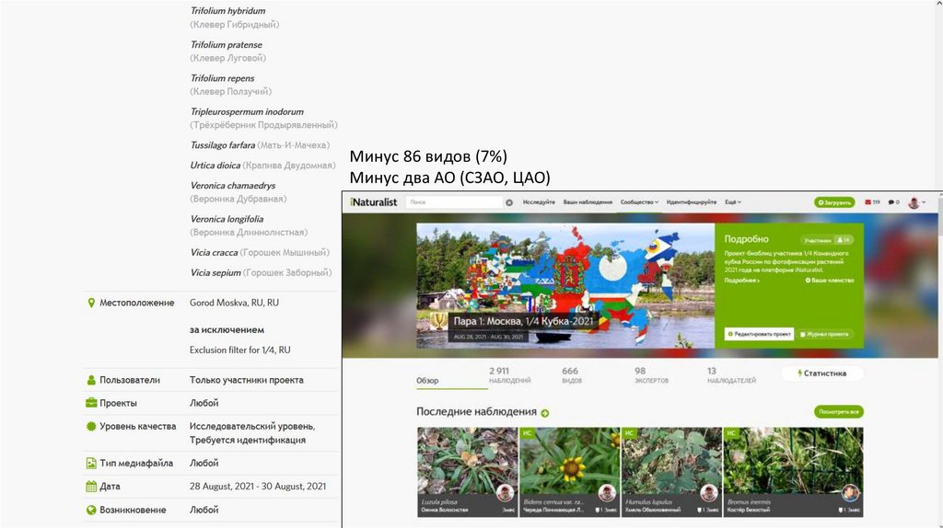Open the Исследуйте menu item
This screenshot has height=528, width=943.
[x=539, y=202]
